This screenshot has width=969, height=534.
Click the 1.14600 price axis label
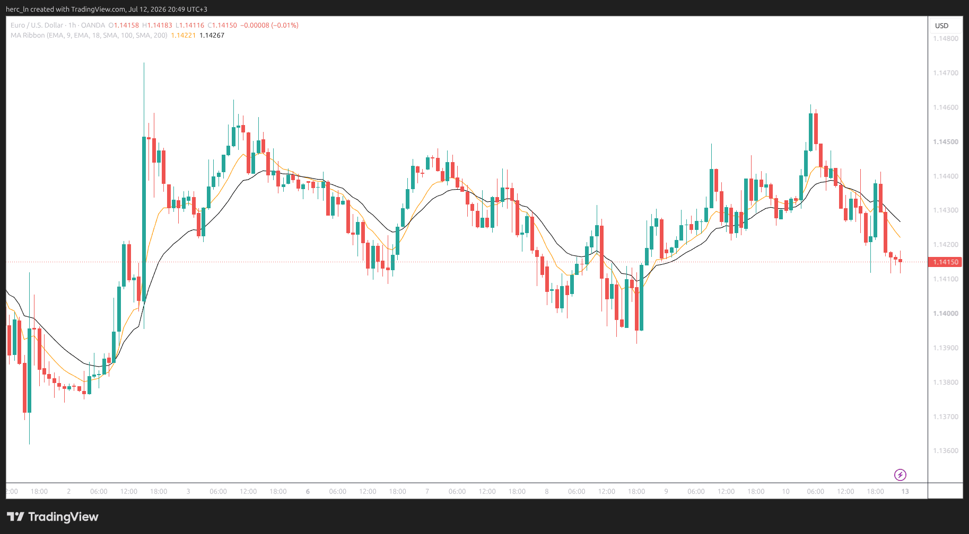(x=946, y=108)
